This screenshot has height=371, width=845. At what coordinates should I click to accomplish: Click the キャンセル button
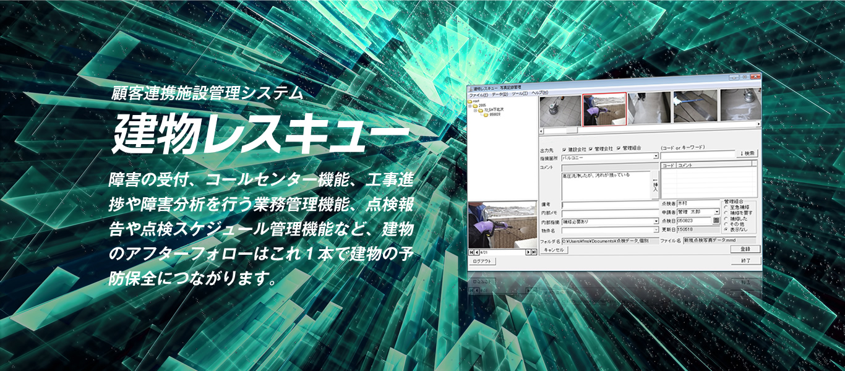(554, 250)
